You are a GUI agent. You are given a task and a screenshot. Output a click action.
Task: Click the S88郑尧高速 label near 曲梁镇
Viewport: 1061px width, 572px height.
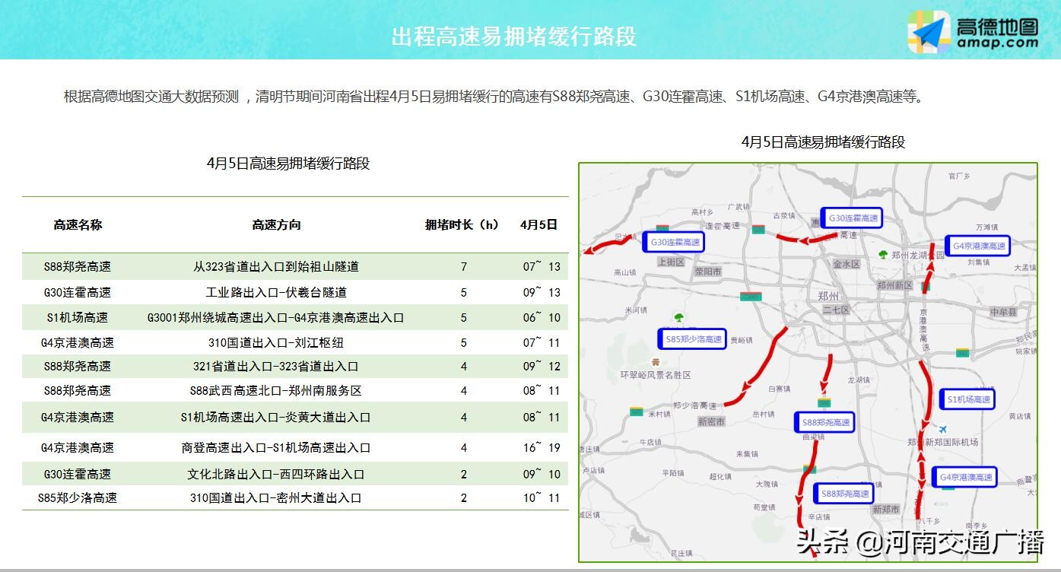pos(824,422)
